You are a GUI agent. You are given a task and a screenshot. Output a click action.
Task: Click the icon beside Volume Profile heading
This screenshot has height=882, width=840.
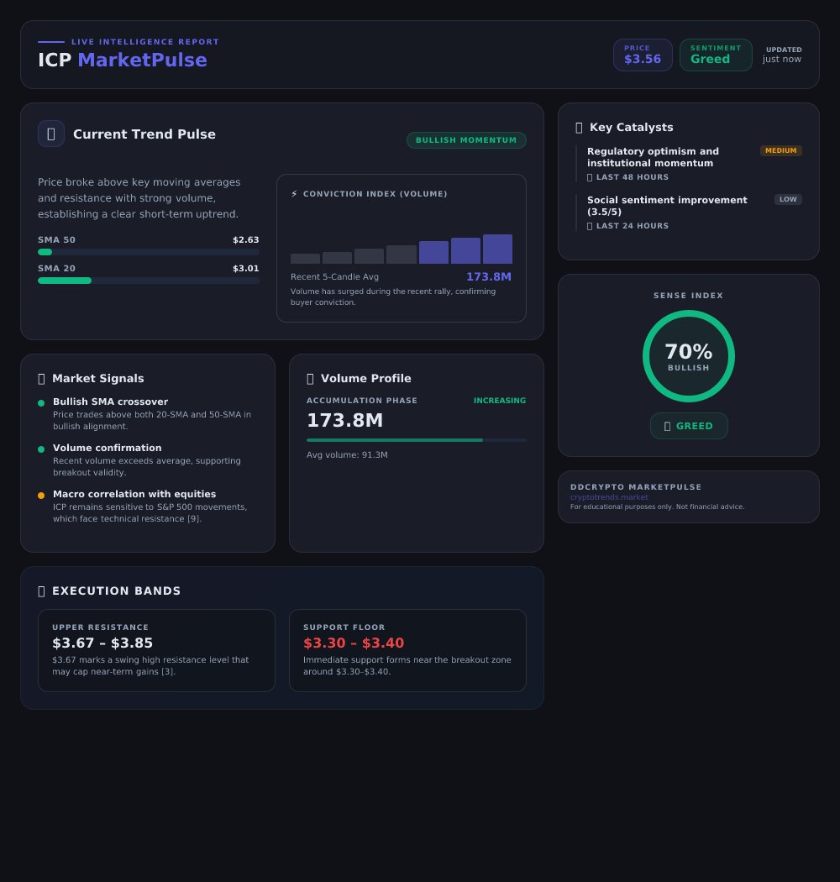(310, 379)
